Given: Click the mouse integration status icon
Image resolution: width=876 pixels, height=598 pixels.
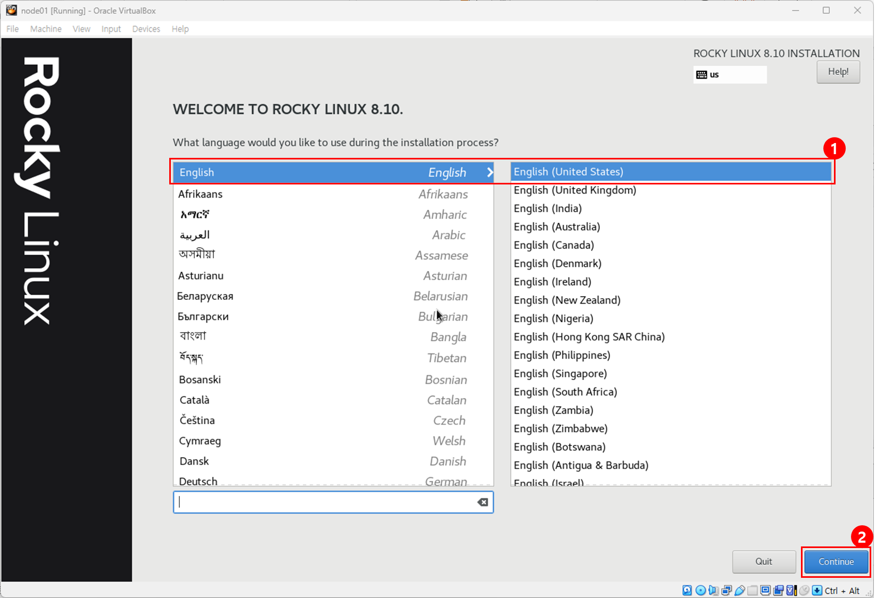Looking at the screenshot, I should [804, 590].
